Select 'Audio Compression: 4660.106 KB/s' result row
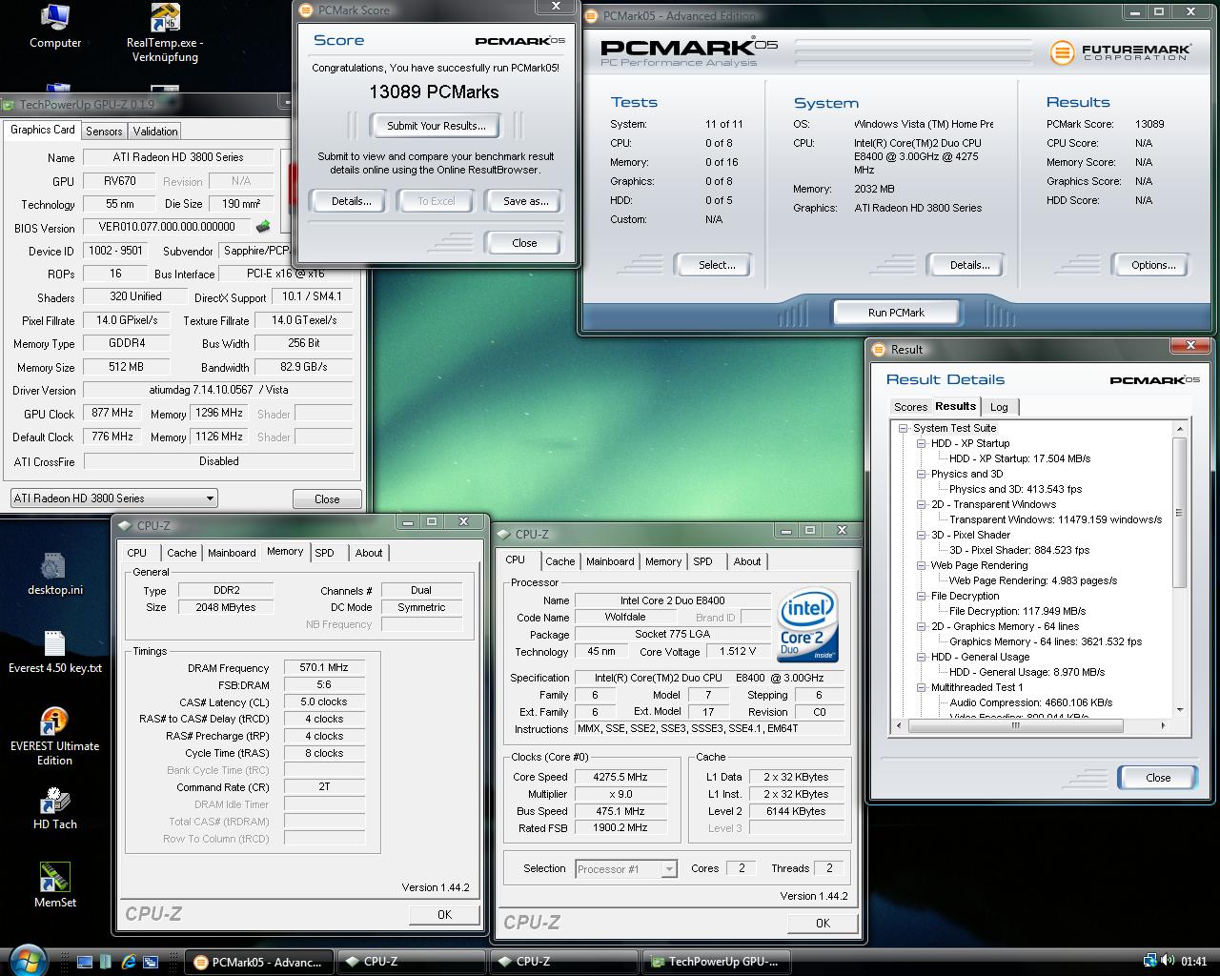The width and height of the screenshot is (1220, 976). click(x=1030, y=702)
